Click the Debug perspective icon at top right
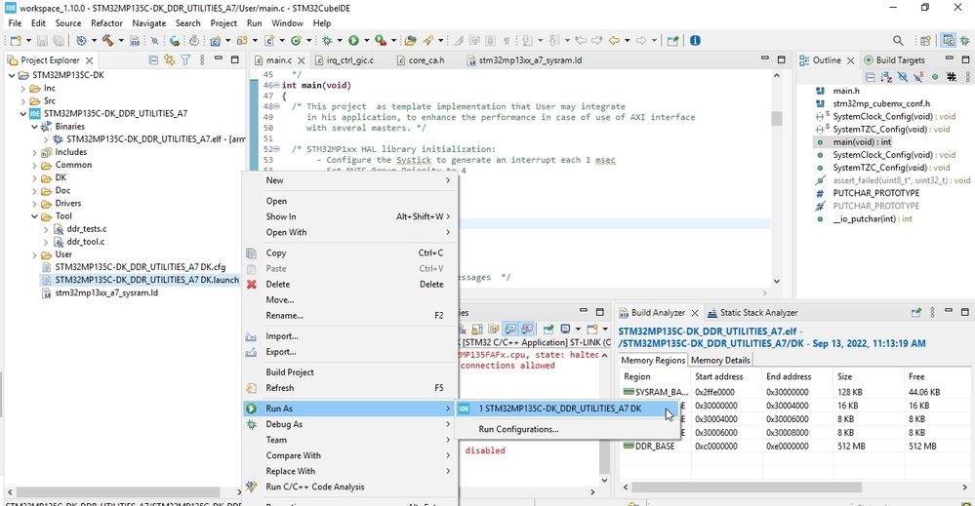The image size is (975, 506). pyautogui.click(x=964, y=40)
